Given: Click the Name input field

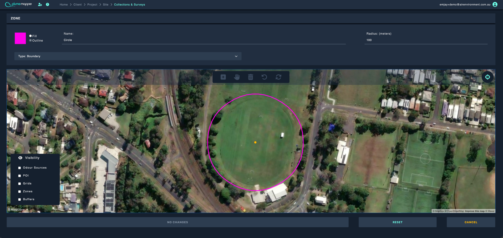Looking at the screenshot, I should tap(204, 40).
